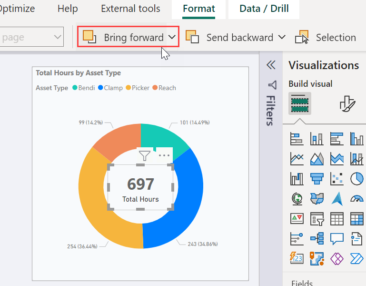Screen dimensions: 366x286
Task: Expand the Bring forward dropdown arrow
Action: 172,37
